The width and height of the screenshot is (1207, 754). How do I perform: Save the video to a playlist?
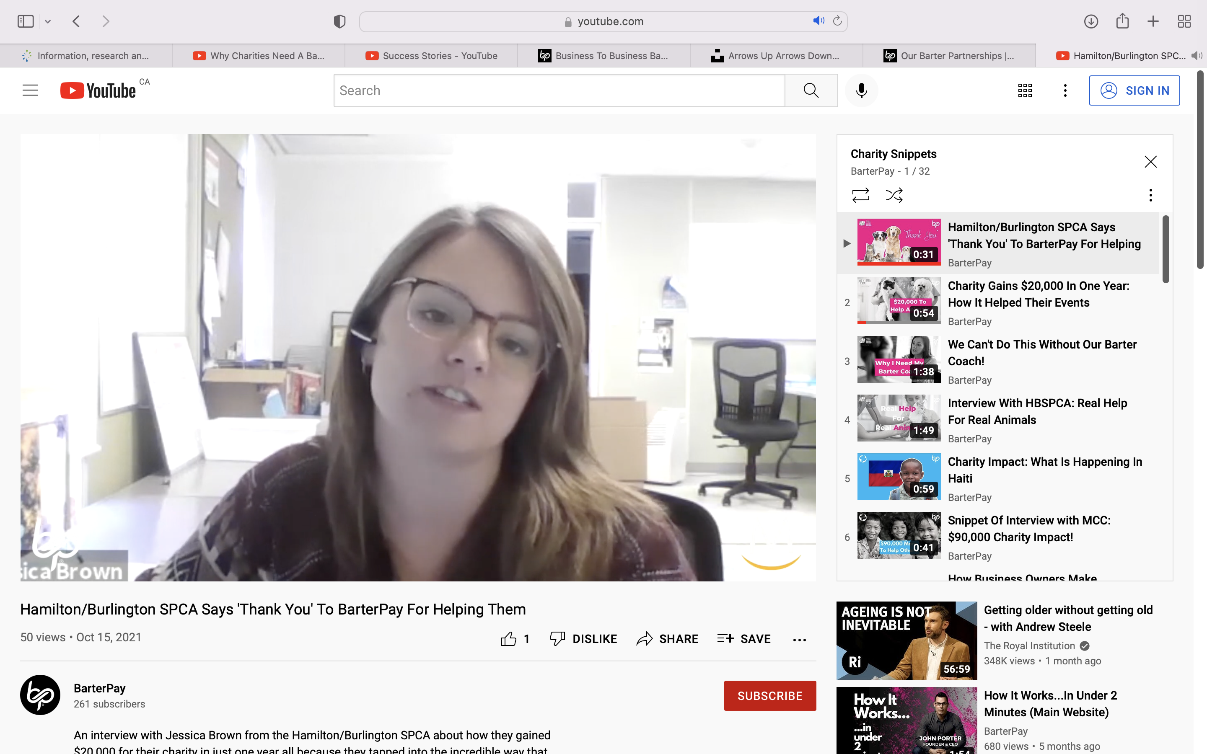click(743, 639)
